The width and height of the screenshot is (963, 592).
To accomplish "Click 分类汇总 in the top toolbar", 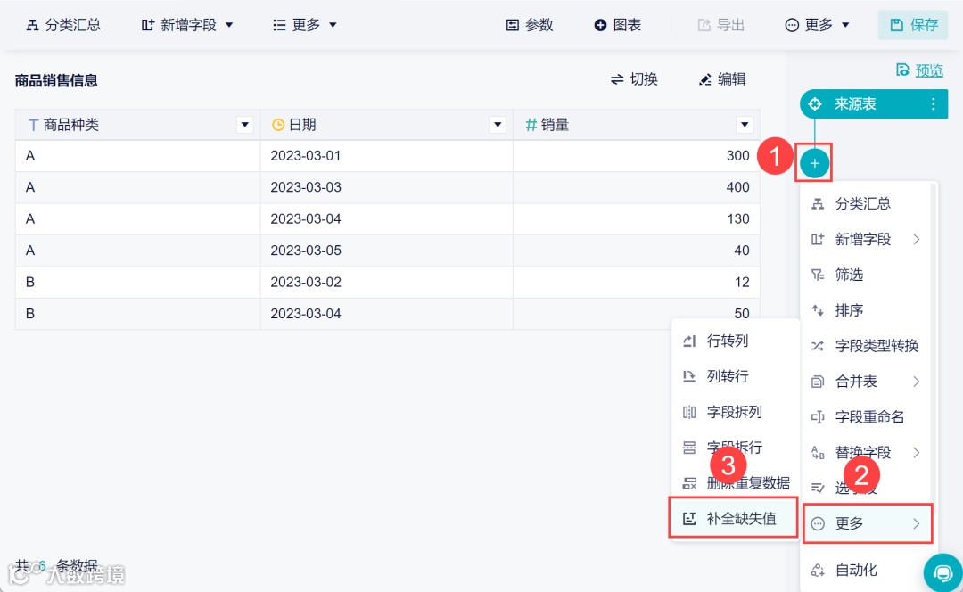I will pyautogui.click(x=63, y=25).
